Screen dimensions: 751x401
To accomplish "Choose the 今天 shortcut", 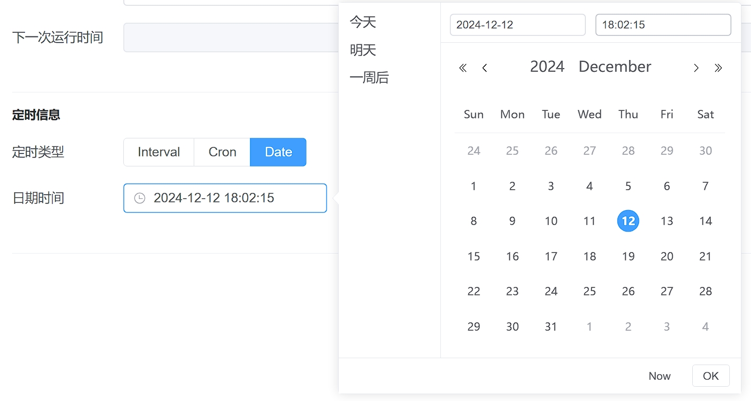I will pyautogui.click(x=363, y=22).
